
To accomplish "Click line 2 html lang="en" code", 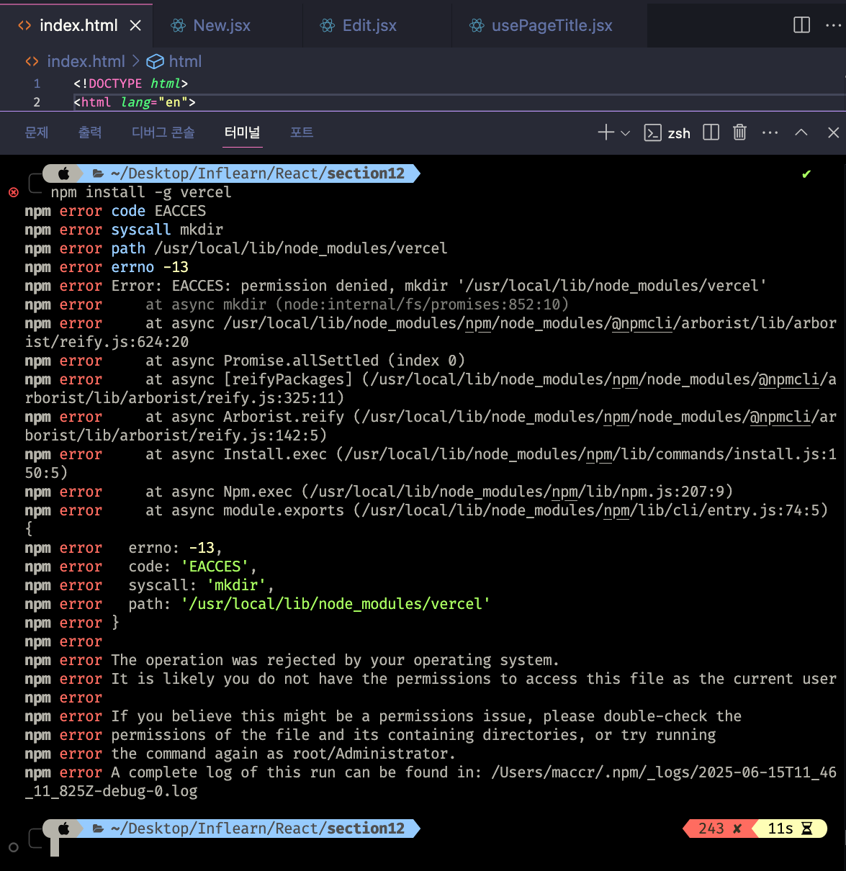I will 135,102.
